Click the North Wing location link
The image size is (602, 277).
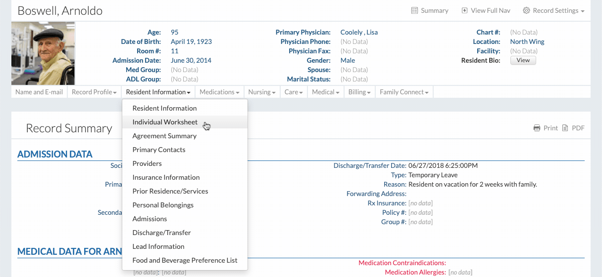(x=527, y=41)
